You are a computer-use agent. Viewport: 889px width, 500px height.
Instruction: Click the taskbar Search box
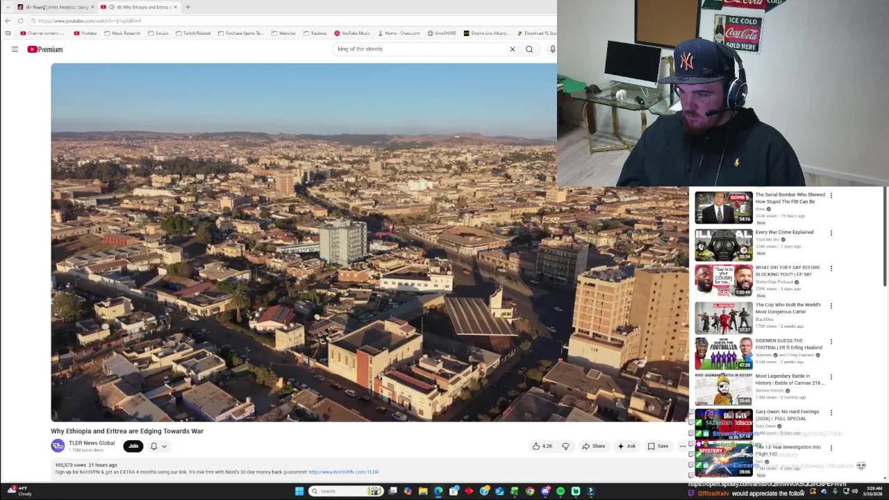[344, 491]
